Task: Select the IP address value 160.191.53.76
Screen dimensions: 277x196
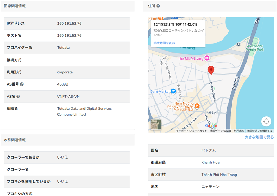Action: (x=69, y=23)
